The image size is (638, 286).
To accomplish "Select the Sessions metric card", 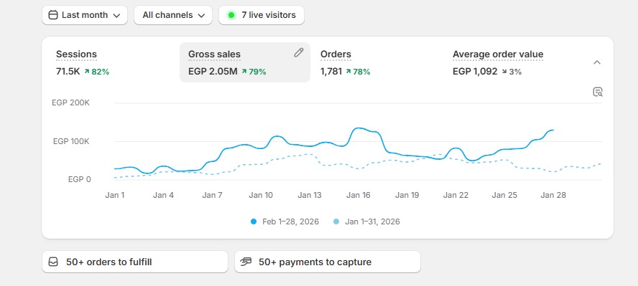I will (113, 62).
